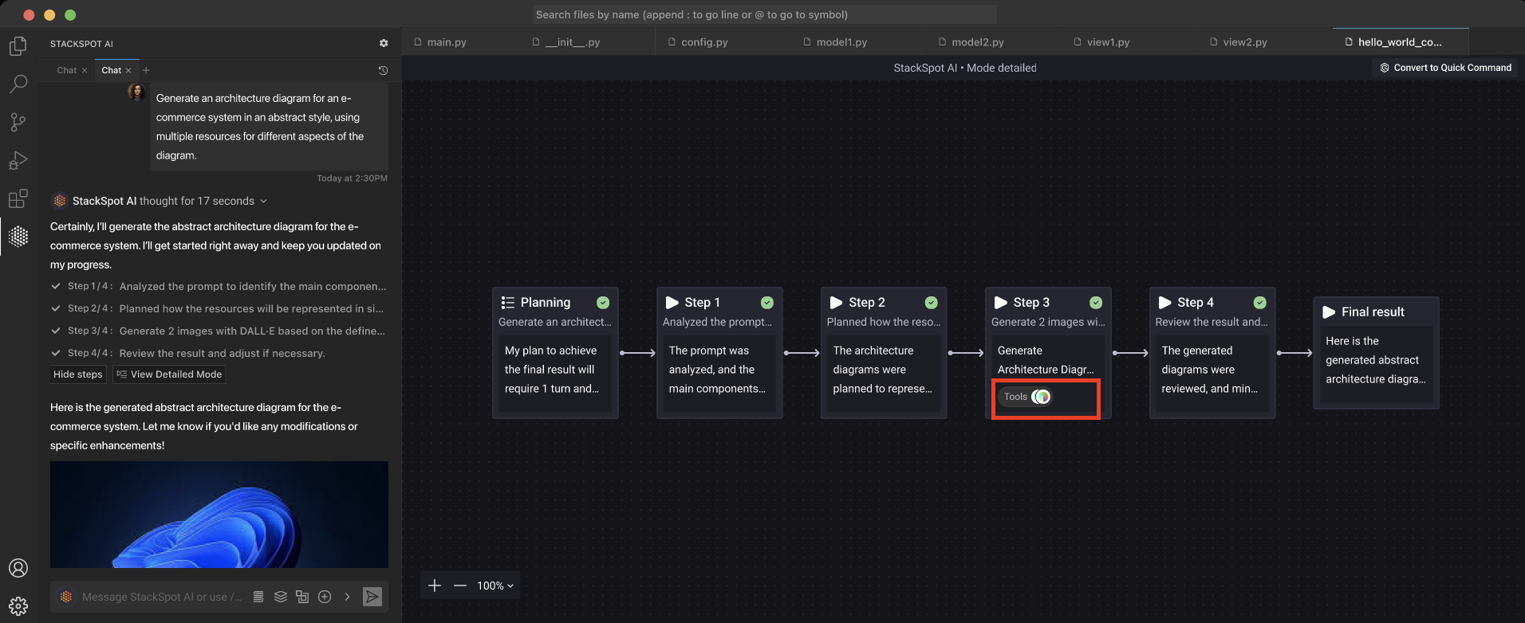Toggle the Tools switch in Step 3
The width and height of the screenshot is (1525, 623).
pos(1041,397)
